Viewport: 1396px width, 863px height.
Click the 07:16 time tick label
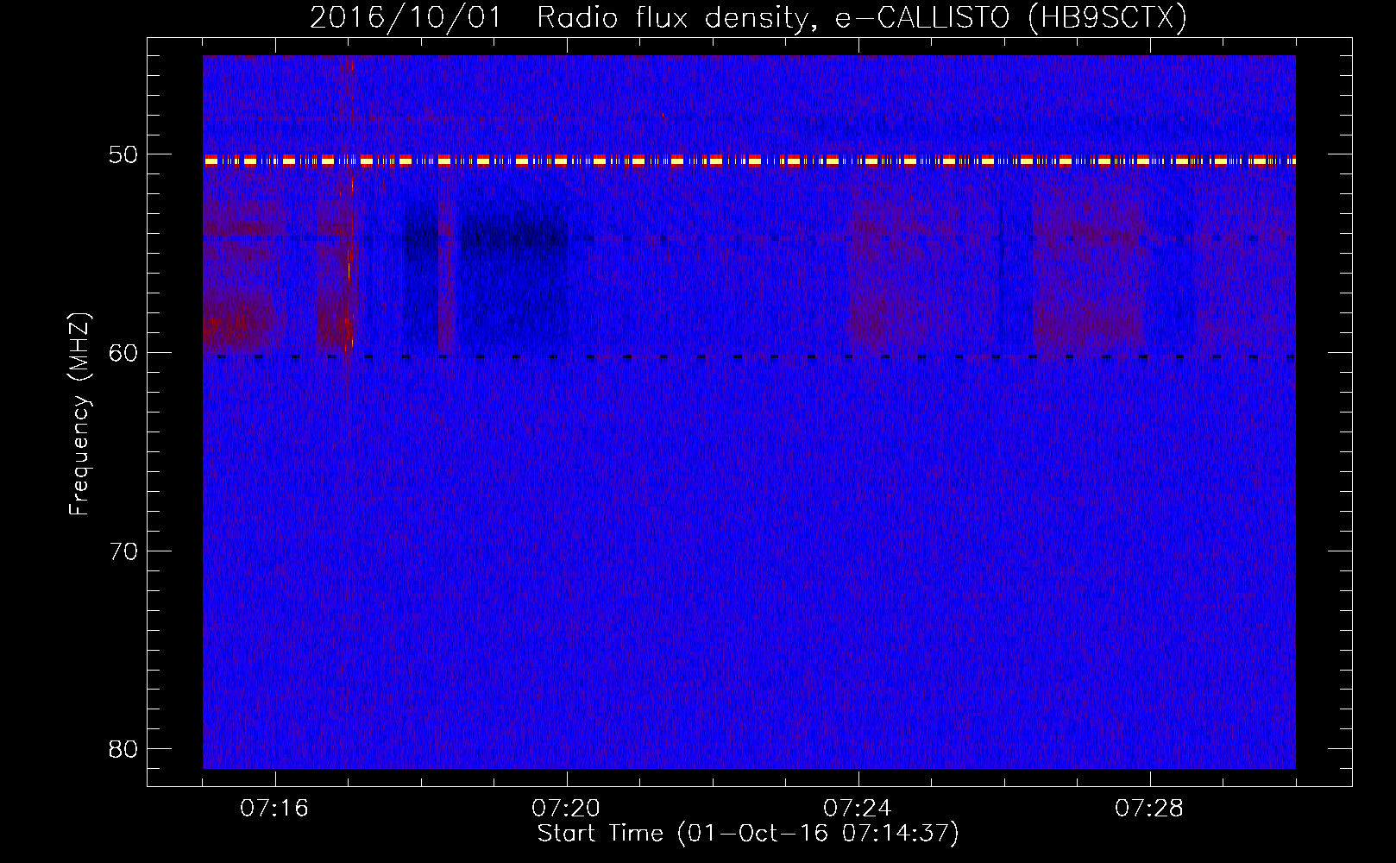coord(274,809)
